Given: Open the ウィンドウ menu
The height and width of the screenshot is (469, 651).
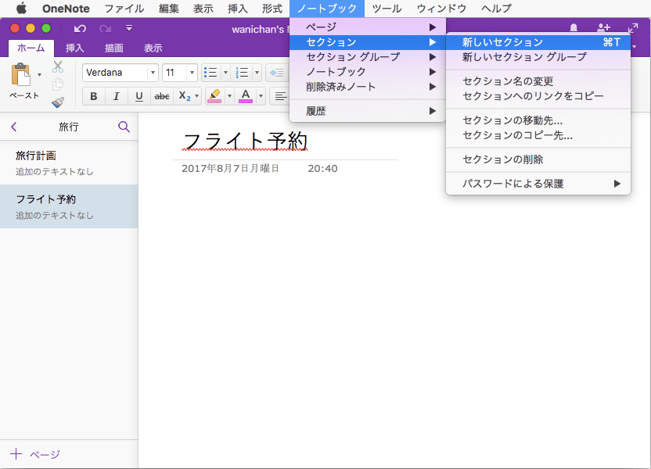Looking at the screenshot, I should pyautogui.click(x=441, y=9).
